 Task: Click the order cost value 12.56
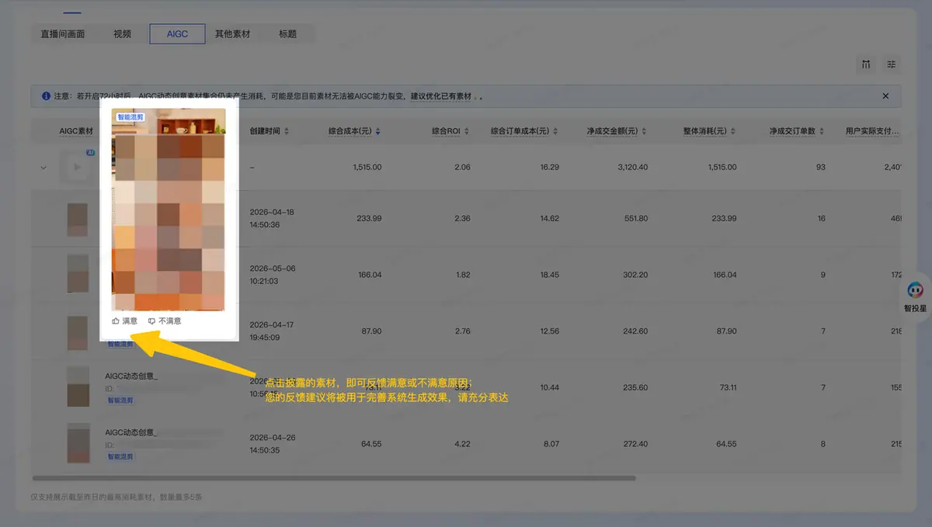coord(549,331)
